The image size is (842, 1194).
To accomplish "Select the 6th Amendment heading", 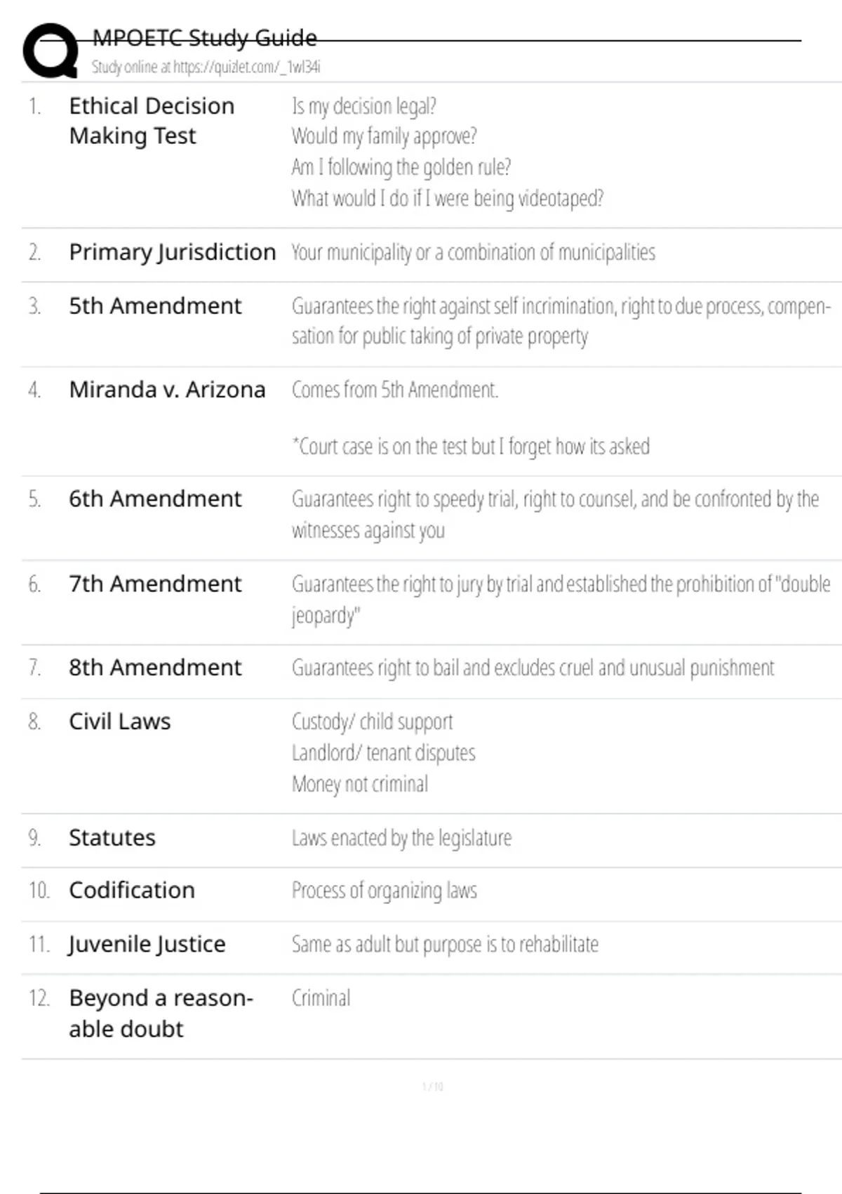I will point(154,499).
